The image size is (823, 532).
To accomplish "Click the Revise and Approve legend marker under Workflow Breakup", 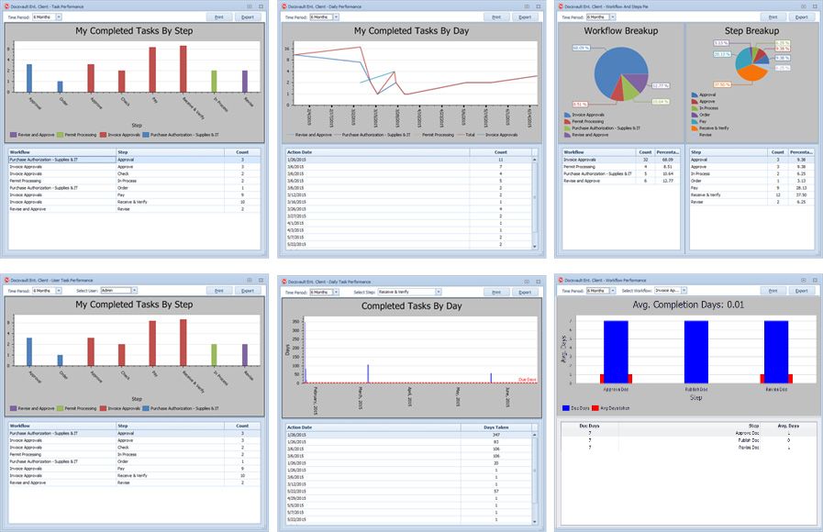I will pyautogui.click(x=568, y=134).
